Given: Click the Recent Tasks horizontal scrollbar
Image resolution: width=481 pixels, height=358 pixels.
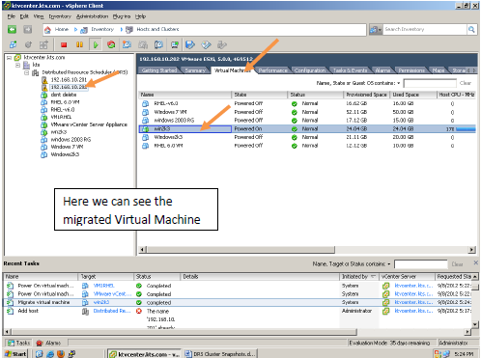Looking at the screenshot, I should point(184,332).
